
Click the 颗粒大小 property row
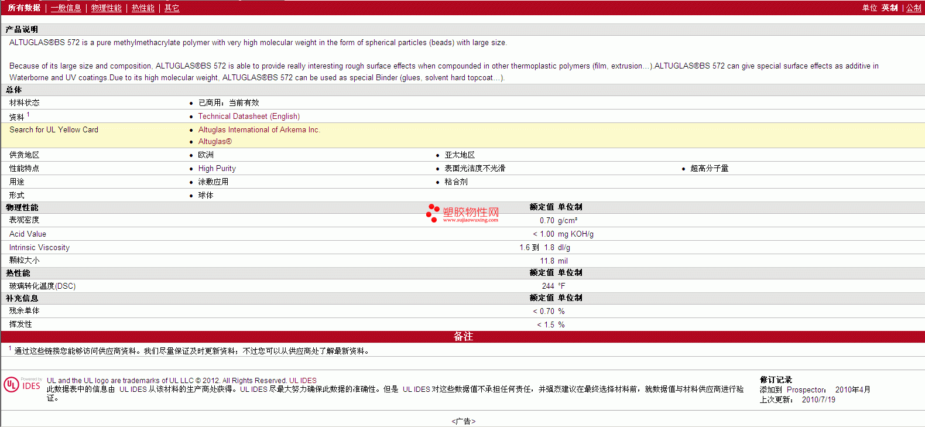[462, 261]
